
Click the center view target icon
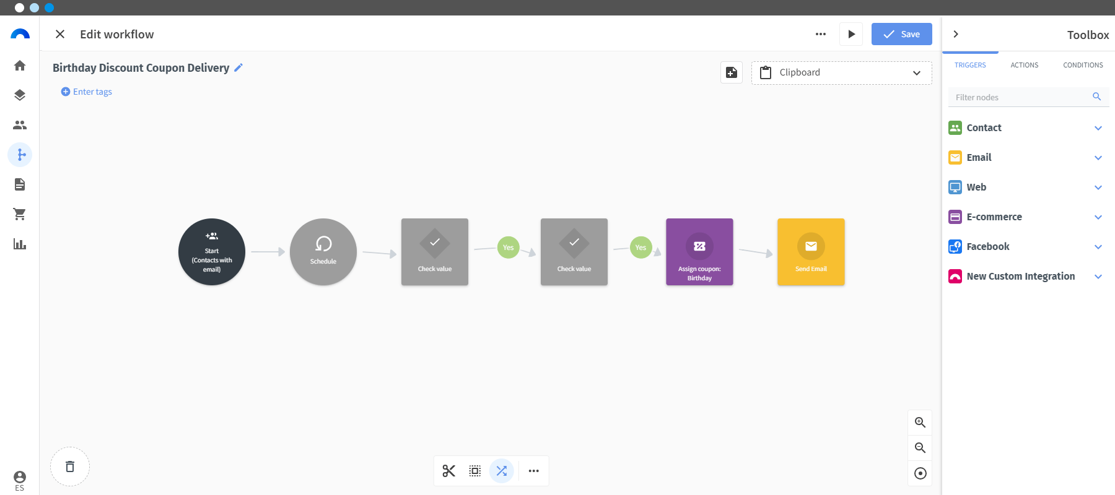920,473
